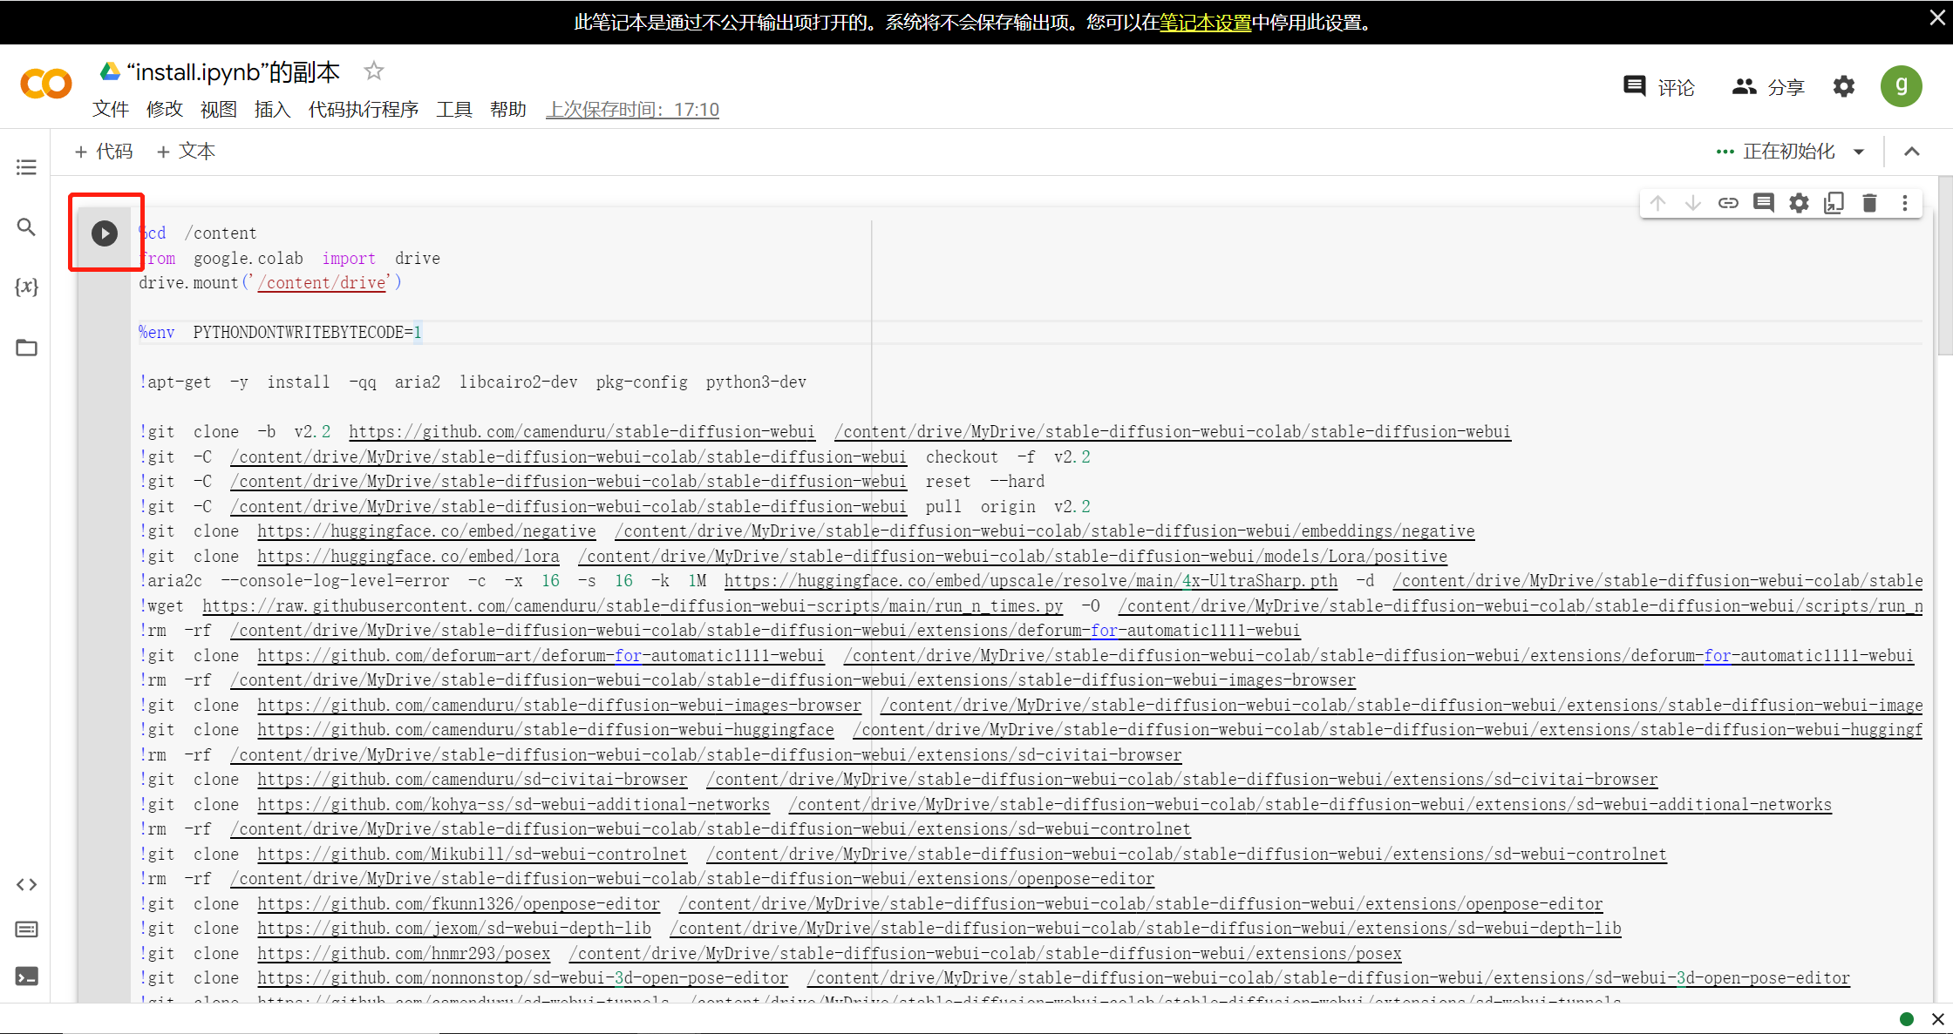Image resolution: width=1953 pixels, height=1034 pixels.
Task: Open 修改 menu
Action: (x=165, y=109)
